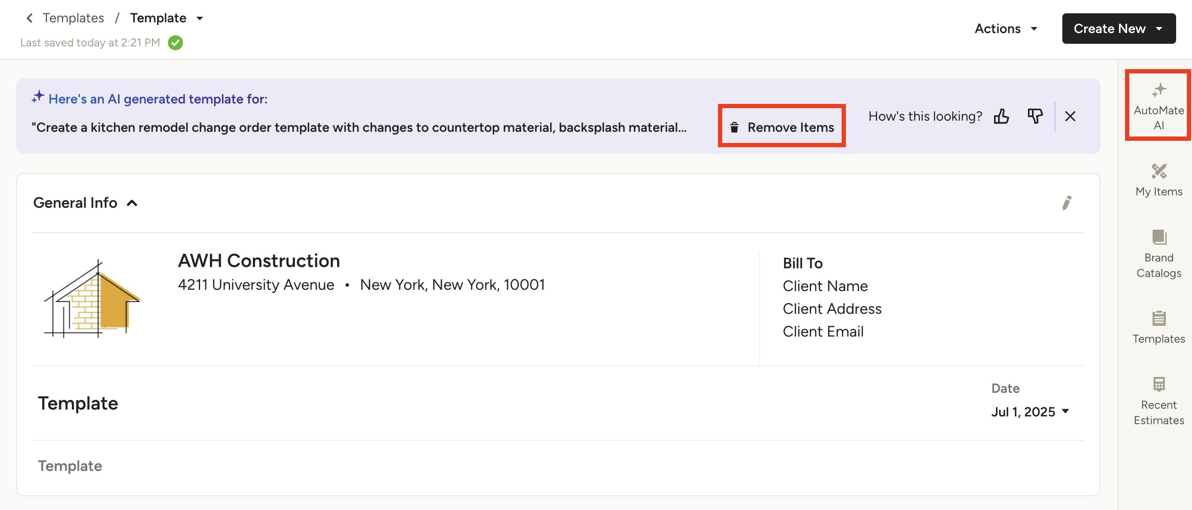This screenshot has width=1192, height=510.
Task: Click the large Template title heading
Action: pyautogui.click(x=78, y=403)
